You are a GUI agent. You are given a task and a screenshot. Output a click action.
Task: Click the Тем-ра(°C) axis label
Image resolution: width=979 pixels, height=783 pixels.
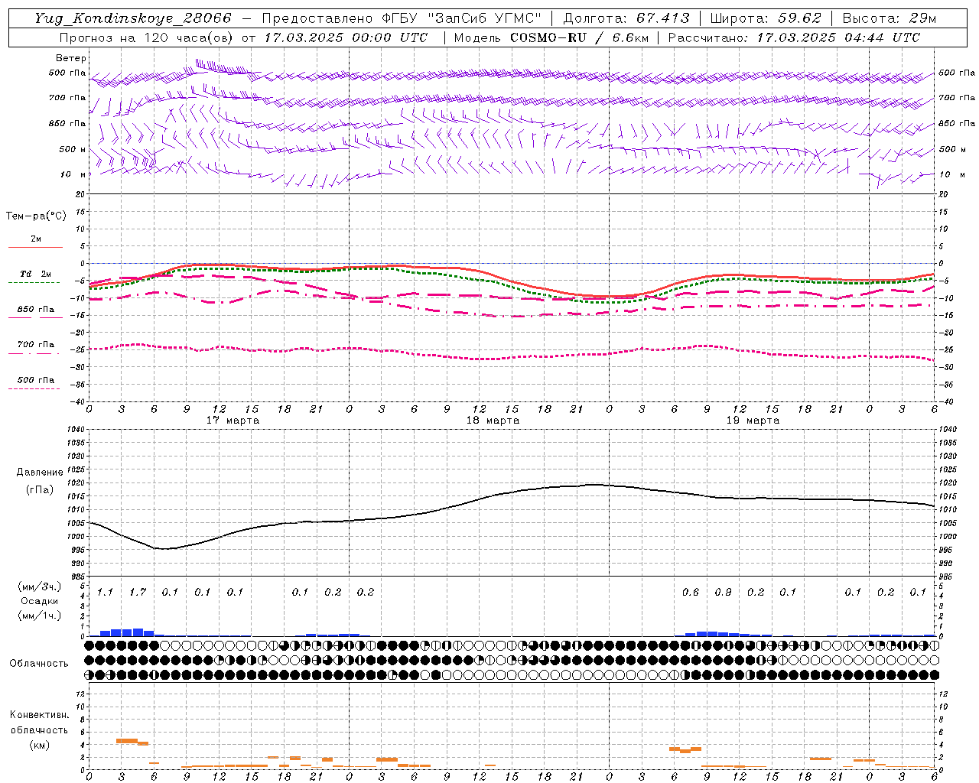pyautogui.click(x=36, y=216)
